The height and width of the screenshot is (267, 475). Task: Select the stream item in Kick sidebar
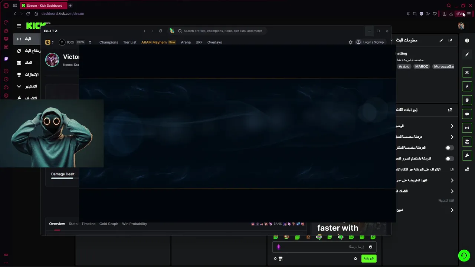point(27,39)
